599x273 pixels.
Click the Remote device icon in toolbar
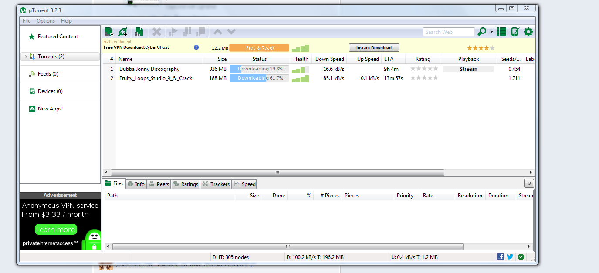pos(515,32)
